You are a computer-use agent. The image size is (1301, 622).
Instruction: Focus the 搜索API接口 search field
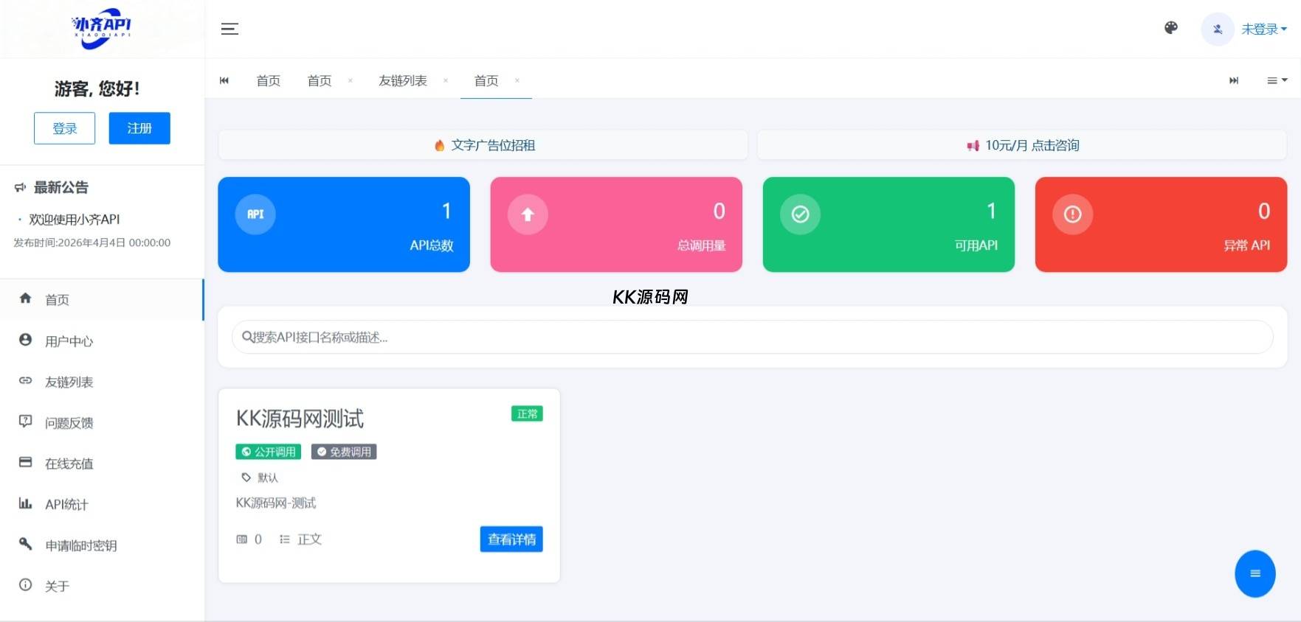pos(753,338)
